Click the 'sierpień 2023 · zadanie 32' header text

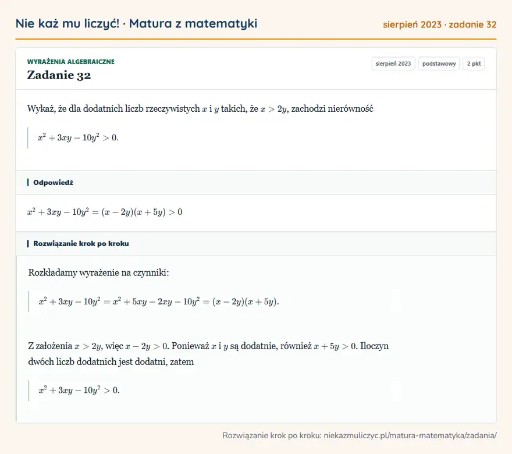(439, 24)
